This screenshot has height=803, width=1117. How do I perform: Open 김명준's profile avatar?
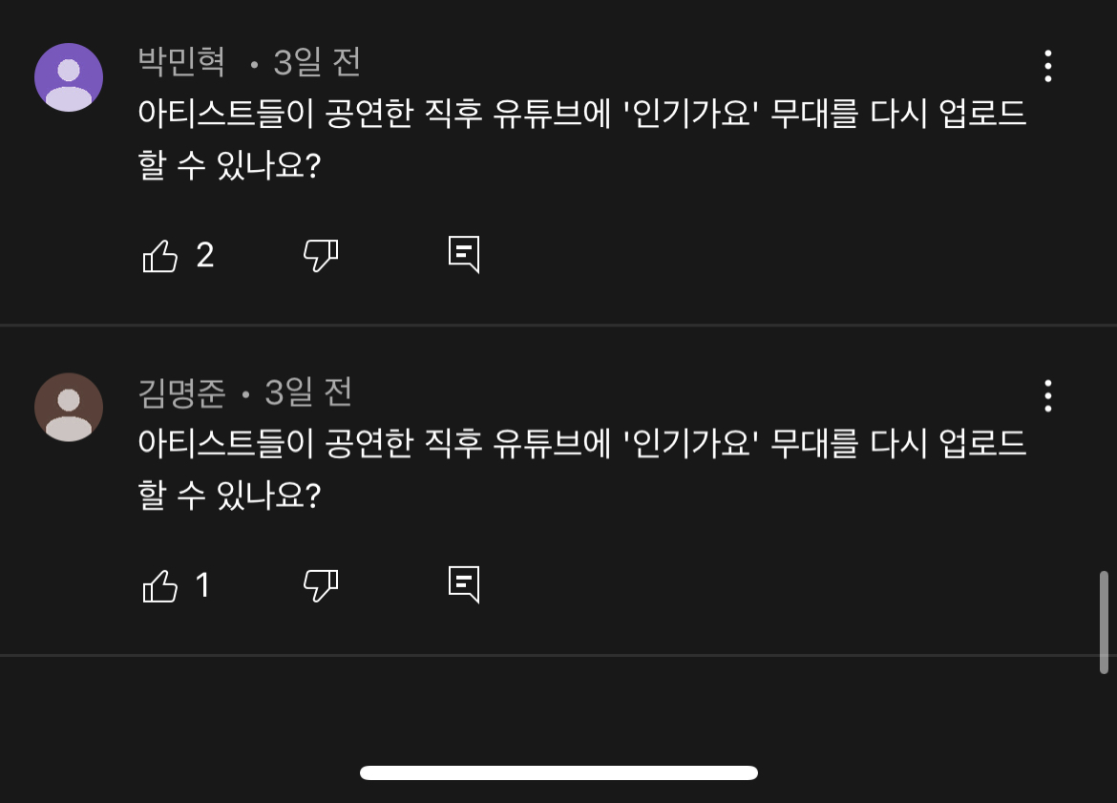pyautogui.click(x=68, y=406)
